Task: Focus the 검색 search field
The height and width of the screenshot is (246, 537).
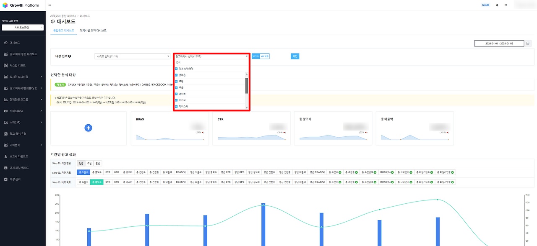Action: pyautogui.click(x=211, y=62)
